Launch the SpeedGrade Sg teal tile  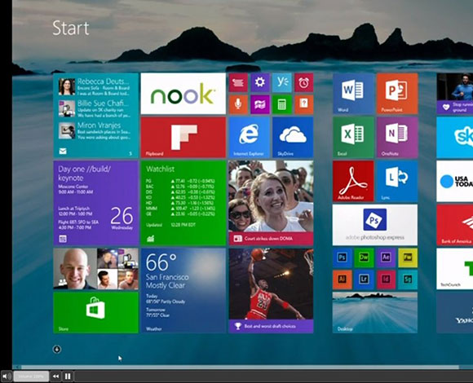click(x=408, y=280)
